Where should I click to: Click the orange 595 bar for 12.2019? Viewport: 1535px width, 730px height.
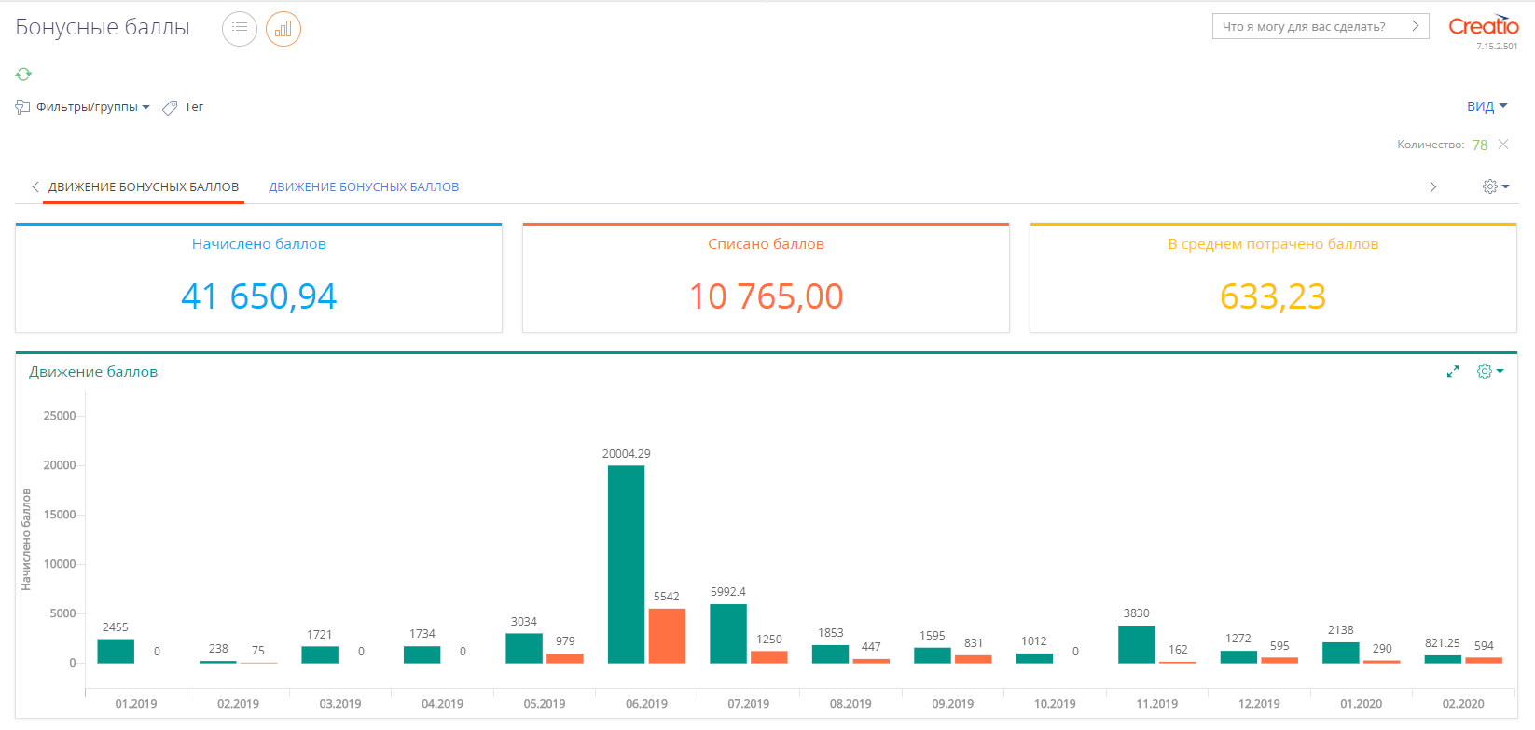pos(1279,660)
